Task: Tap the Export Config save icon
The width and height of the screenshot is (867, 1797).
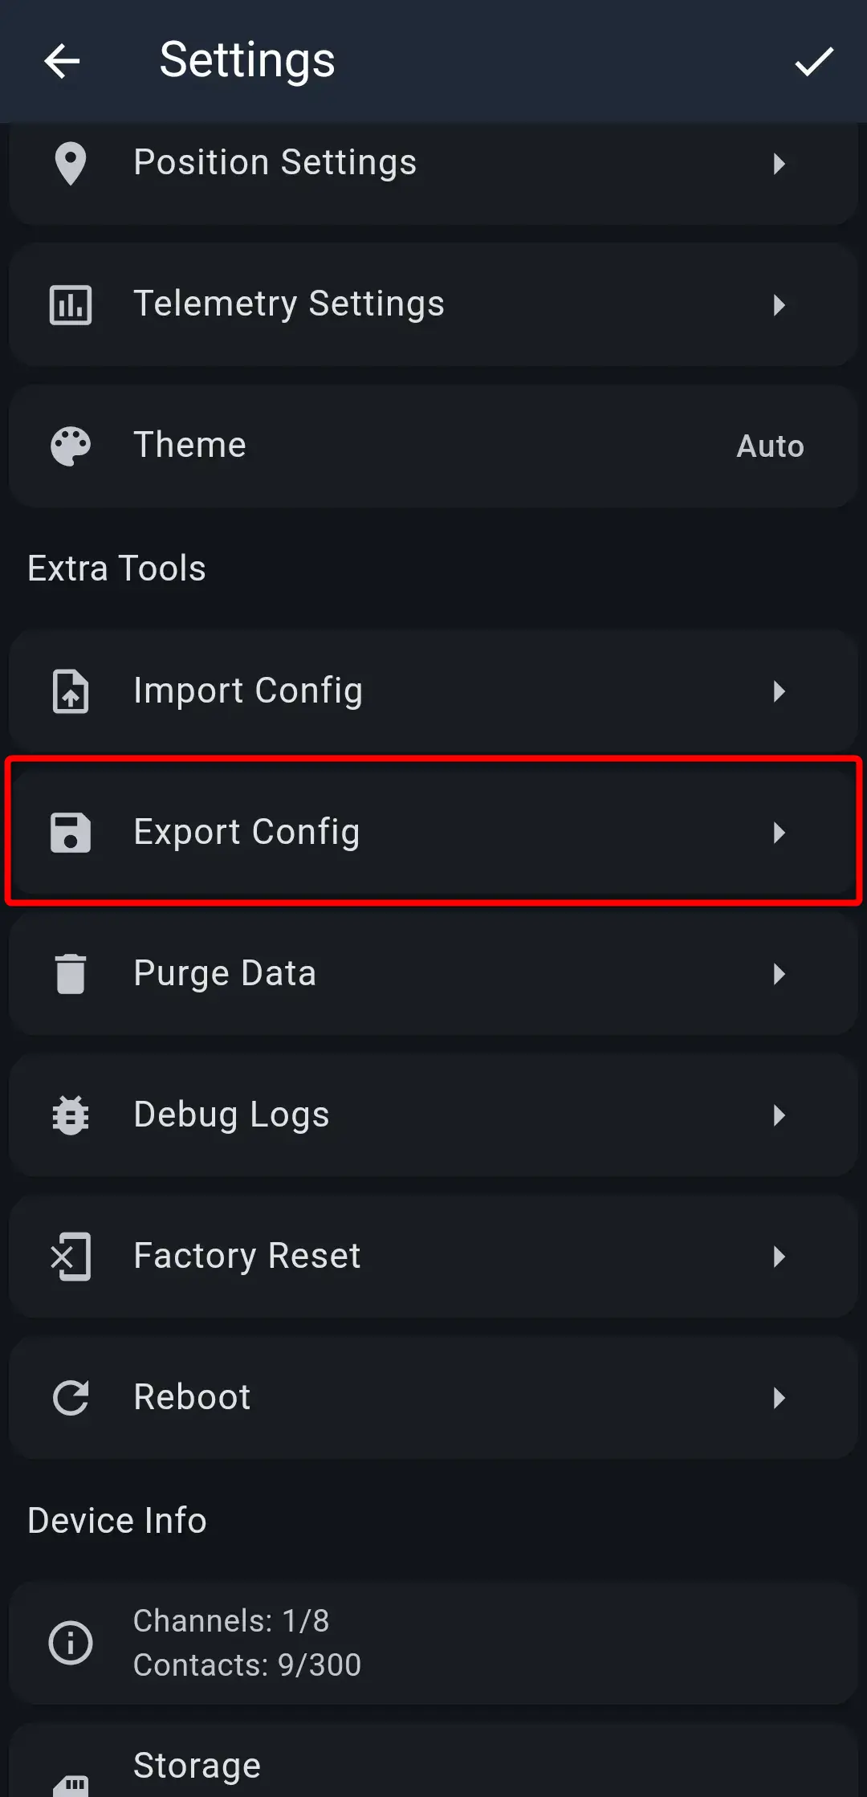Action: click(x=71, y=833)
